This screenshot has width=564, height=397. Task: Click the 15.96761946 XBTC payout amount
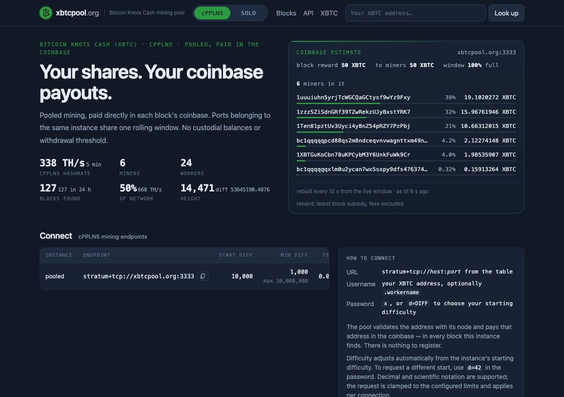click(x=488, y=112)
